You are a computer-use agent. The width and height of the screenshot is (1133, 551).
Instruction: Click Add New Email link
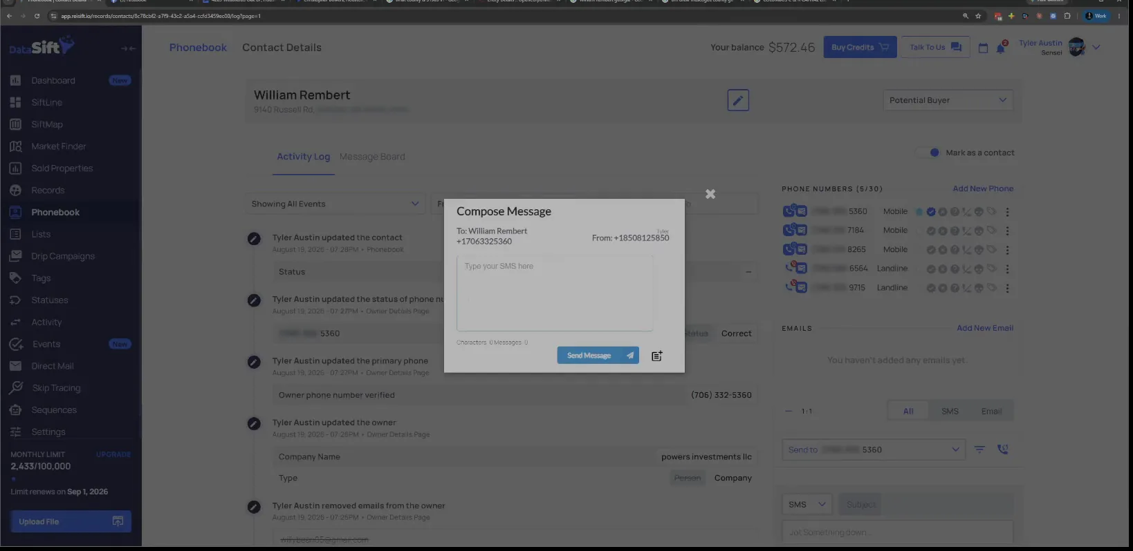(x=985, y=328)
